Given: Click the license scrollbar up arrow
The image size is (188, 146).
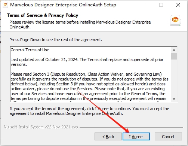Looking at the screenshot, I should coord(174,50).
